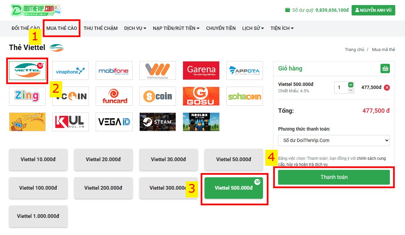Viewport: 405px width, 235px height.
Task: Open the THU THẺ CHẬM page
Action: 101,28
